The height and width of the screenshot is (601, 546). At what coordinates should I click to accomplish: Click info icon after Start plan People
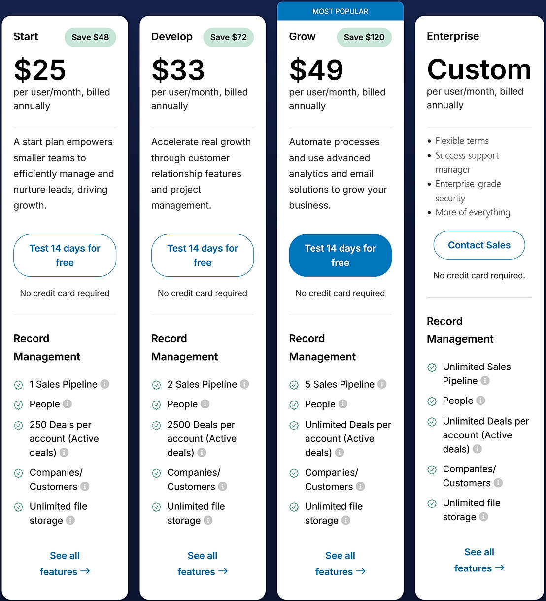click(68, 404)
